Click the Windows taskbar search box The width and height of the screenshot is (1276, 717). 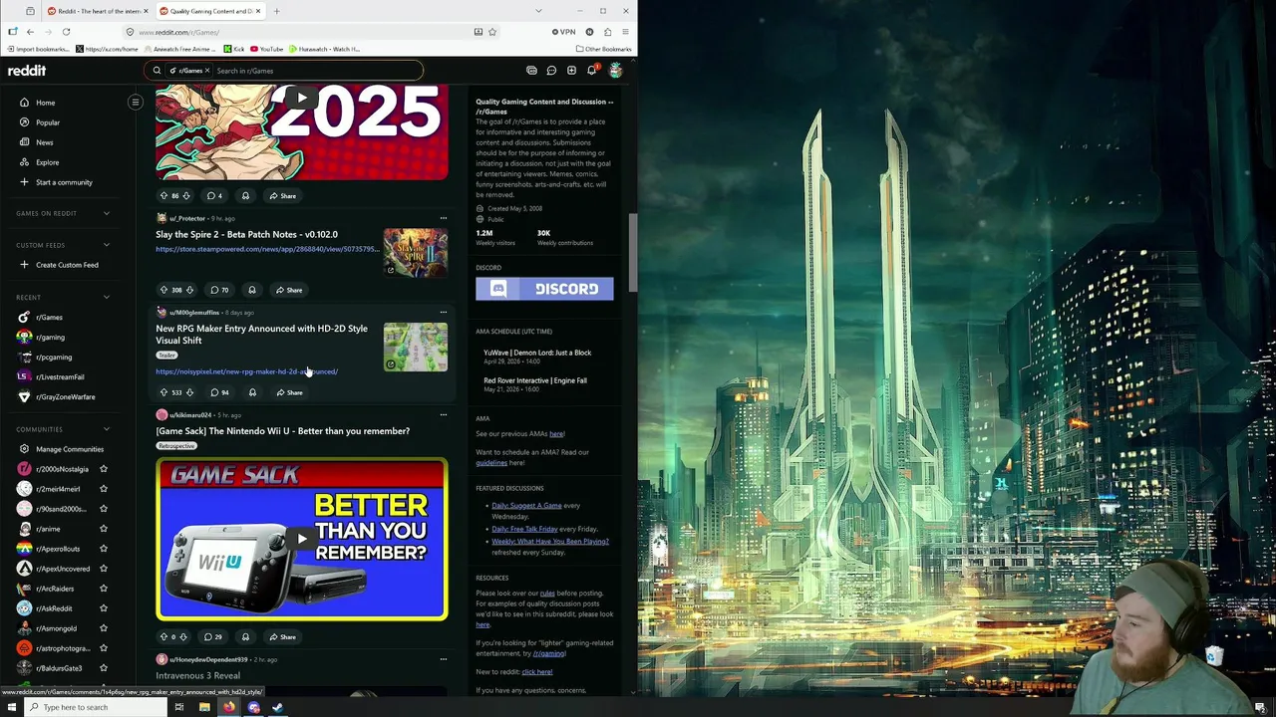(94, 707)
